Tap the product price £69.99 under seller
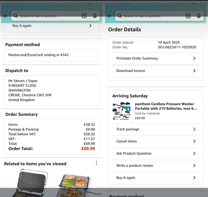Image resolution: width=208 pixels, height=197 pixels. point(140,118)
